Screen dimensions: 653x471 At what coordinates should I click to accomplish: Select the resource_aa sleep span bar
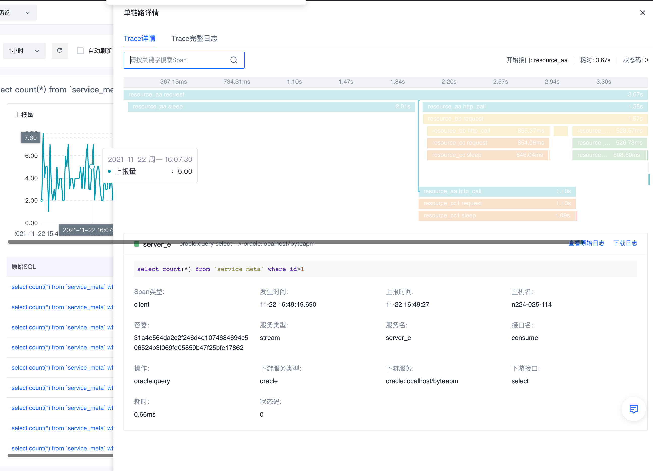tap(272, 106)
